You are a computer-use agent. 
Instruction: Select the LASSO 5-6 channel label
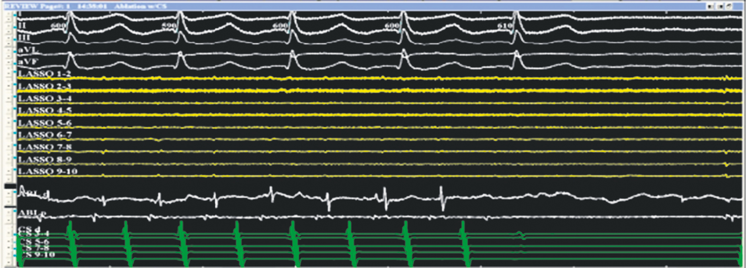pos(45,123)
